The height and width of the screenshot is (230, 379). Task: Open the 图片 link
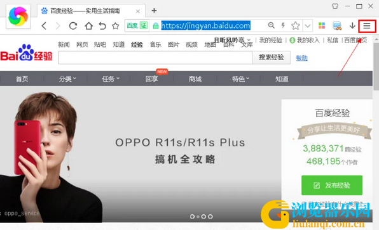click(174, 44)
